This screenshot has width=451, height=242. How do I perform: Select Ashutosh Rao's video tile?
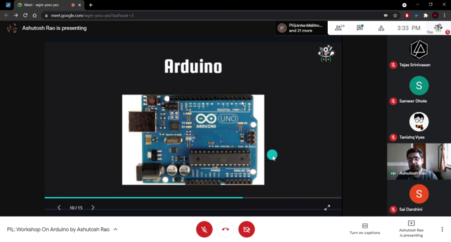click(419, 161)
